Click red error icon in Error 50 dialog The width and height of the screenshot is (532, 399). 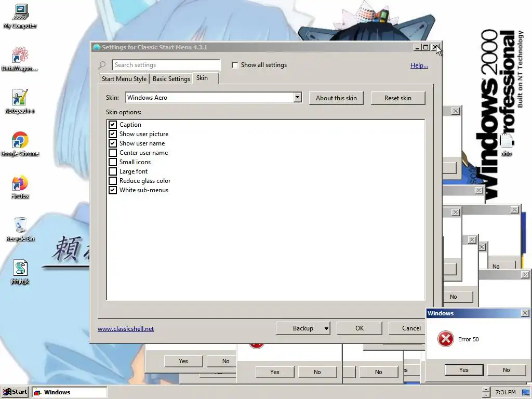coord(445,339)
